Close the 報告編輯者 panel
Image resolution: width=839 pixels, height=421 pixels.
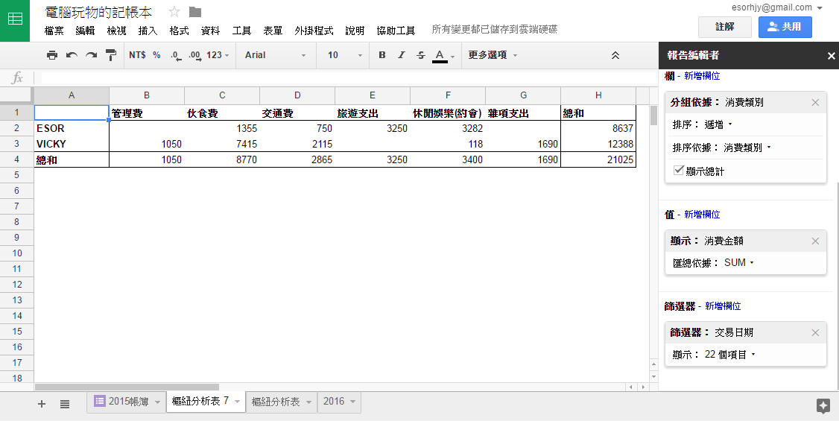coord(831,56)
